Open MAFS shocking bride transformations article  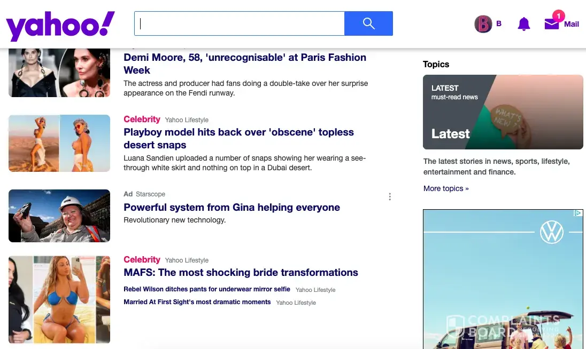(x=241, y=273)
